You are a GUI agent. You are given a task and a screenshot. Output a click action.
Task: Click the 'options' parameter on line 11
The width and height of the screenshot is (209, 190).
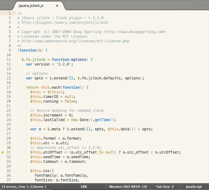pyautogui.click(x=78, y=60)
